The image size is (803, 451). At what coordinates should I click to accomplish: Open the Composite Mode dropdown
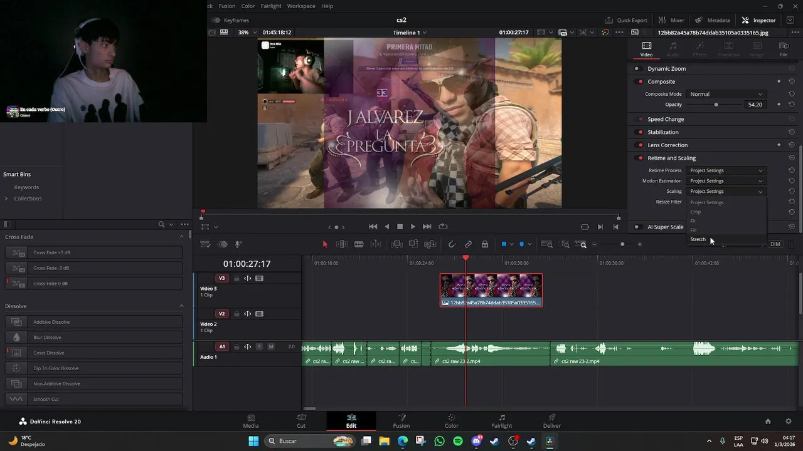click(x=726, y=94)
